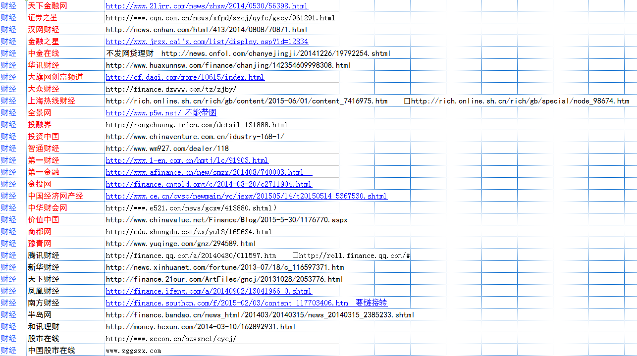Click the rich.online.sh.cn URL cell
The height and width of the screenshot is (356, 637).
(368, 101)
